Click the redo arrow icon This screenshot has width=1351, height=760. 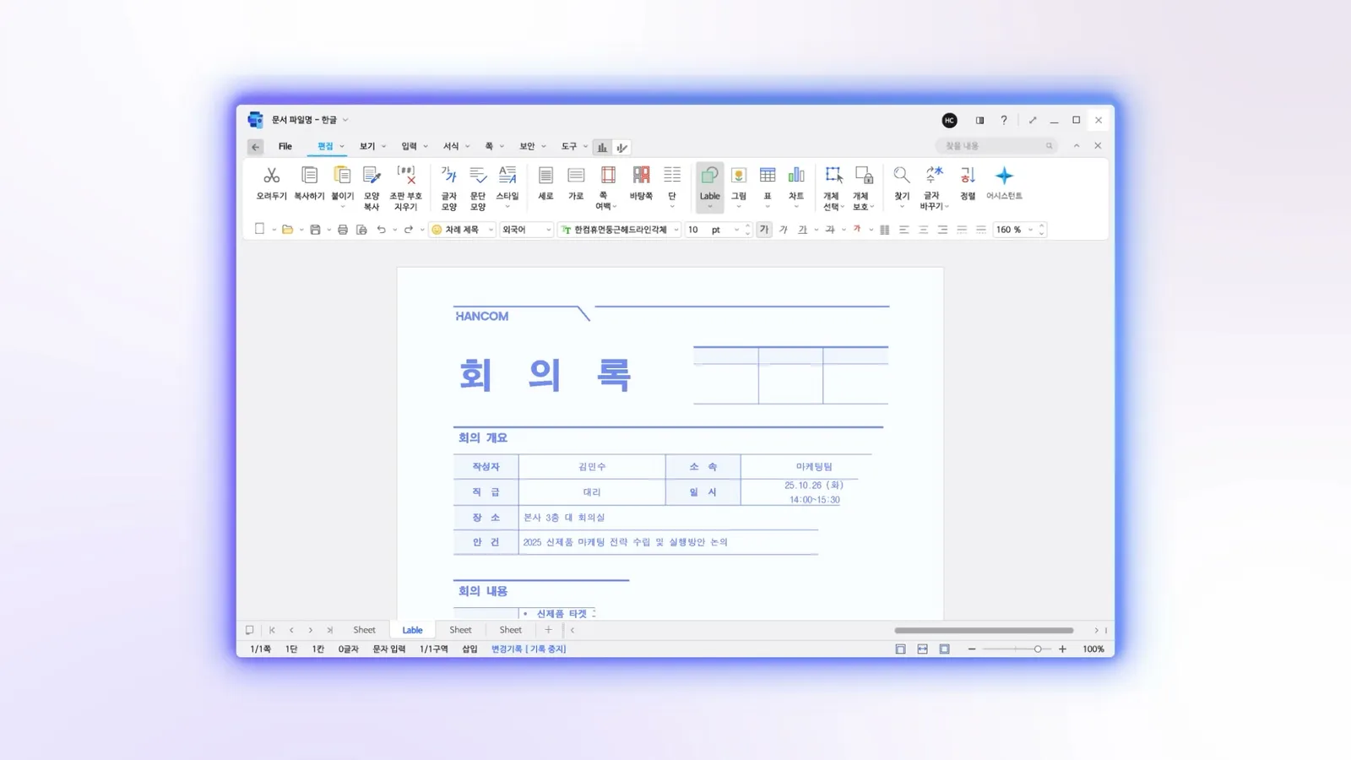(x=409, y=229)
